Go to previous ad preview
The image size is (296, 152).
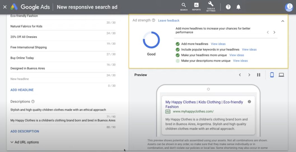[x=240, y=75]
